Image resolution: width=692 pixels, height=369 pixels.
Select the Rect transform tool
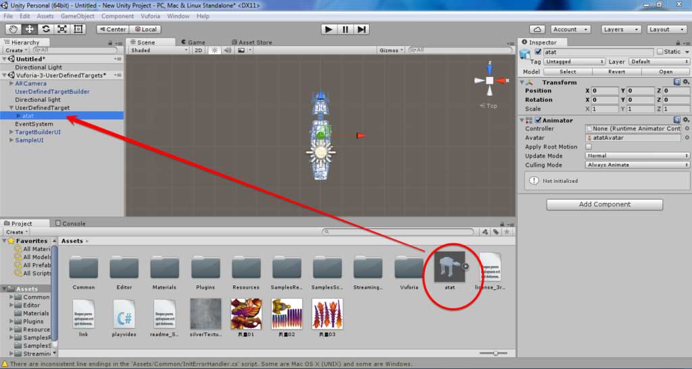[x=78, y=29]
